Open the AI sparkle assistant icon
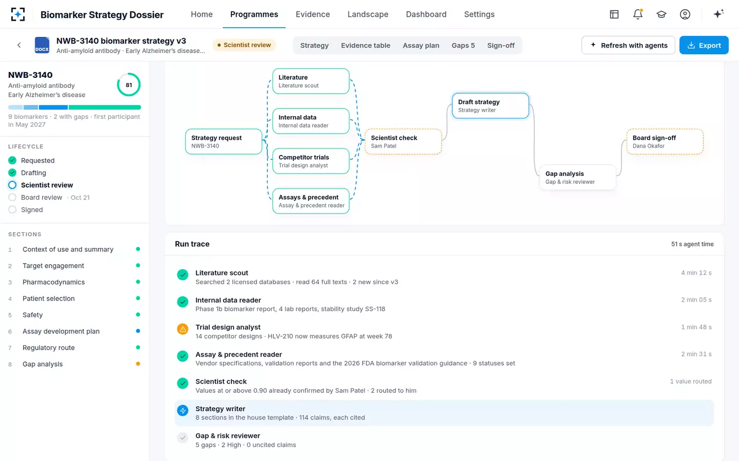 pyautogui.click(x=718, y=14)
